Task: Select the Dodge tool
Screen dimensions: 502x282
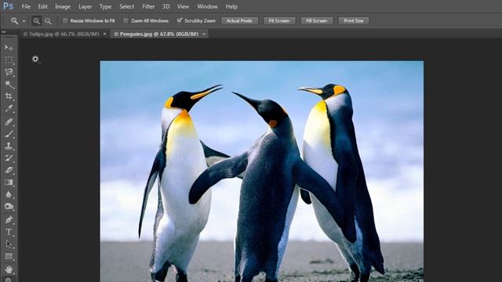Action: click(9, 207)
